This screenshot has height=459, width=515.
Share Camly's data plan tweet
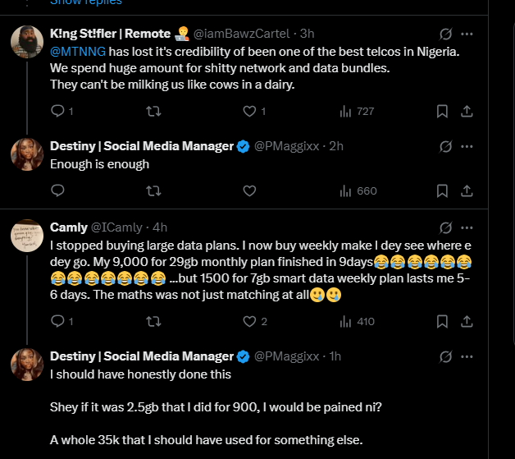click(x=467, y=321)
